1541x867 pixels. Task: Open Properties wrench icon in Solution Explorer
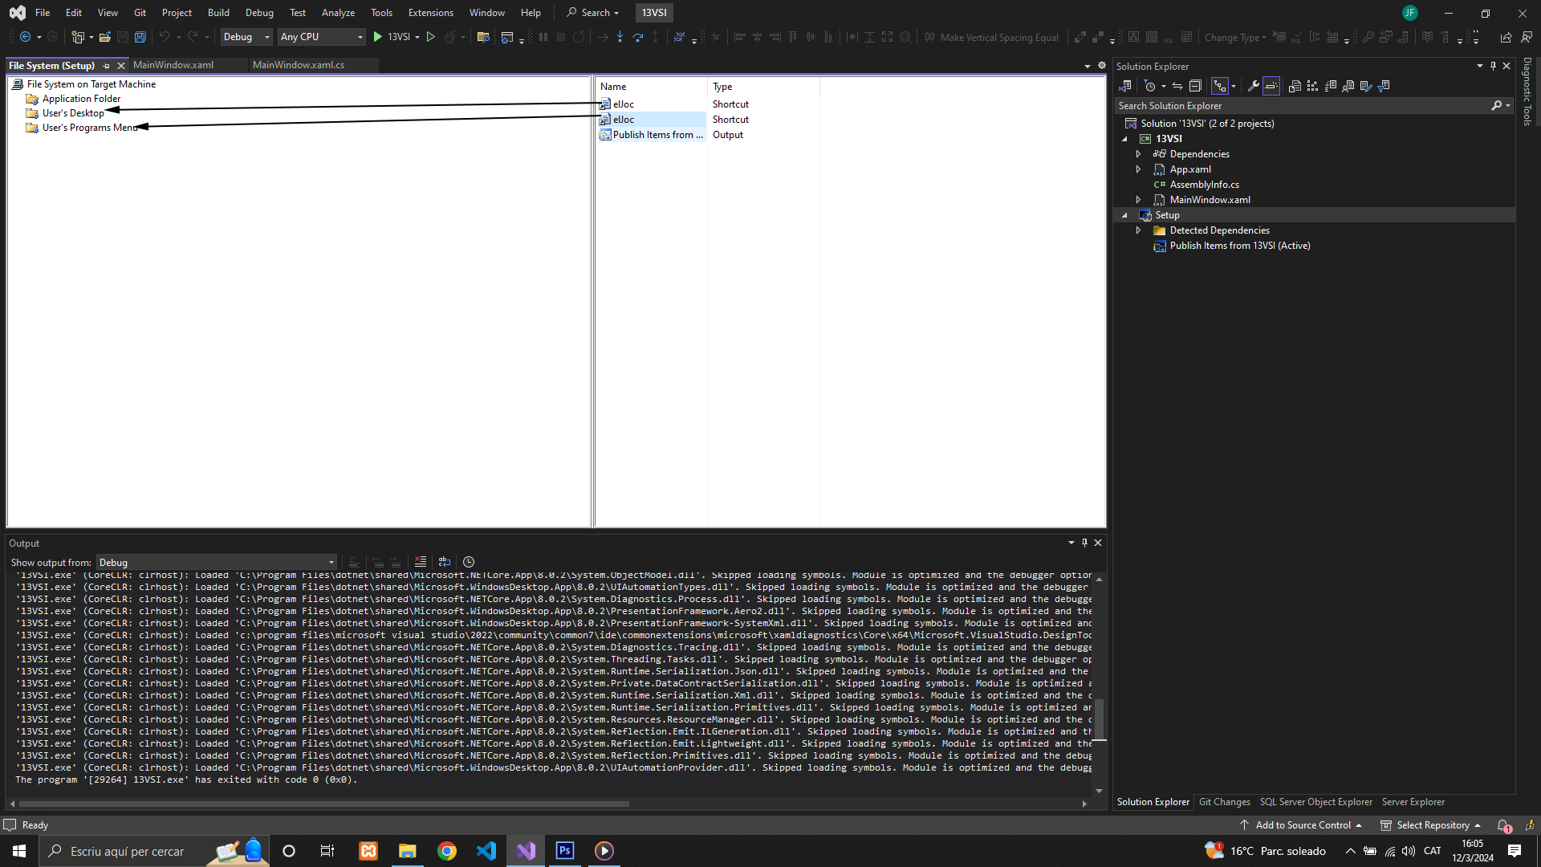[1253, 86]
